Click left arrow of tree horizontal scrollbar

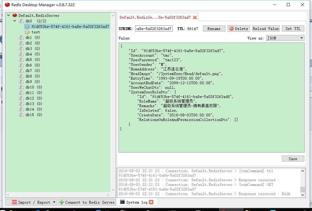click(8, 195)
